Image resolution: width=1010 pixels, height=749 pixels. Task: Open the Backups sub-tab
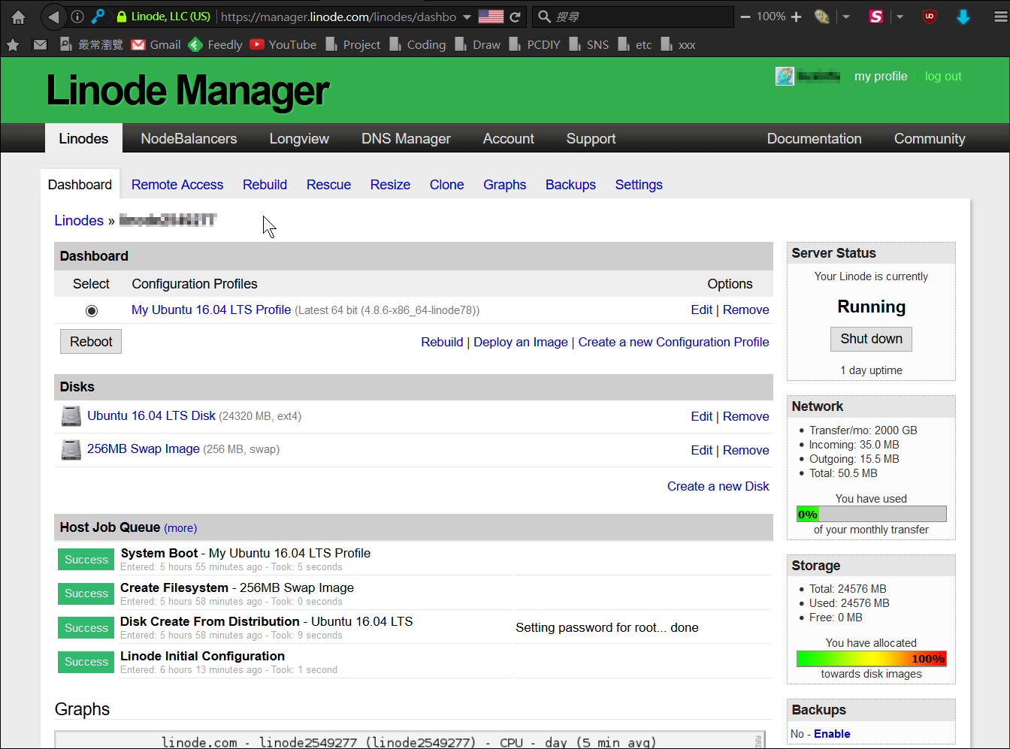tap(570, 185)
